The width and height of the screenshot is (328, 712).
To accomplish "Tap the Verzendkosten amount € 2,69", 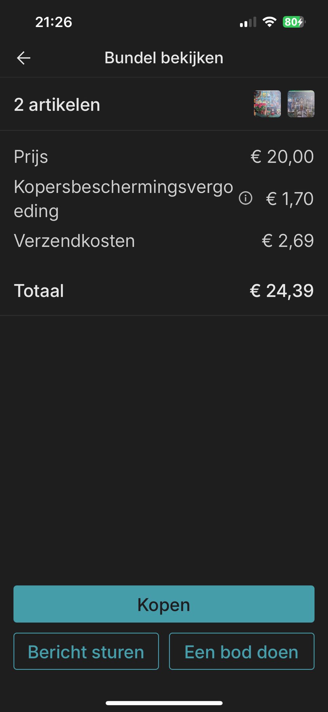I will coord(288,241).
